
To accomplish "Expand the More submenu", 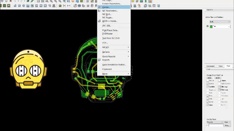I will [114, 74].
